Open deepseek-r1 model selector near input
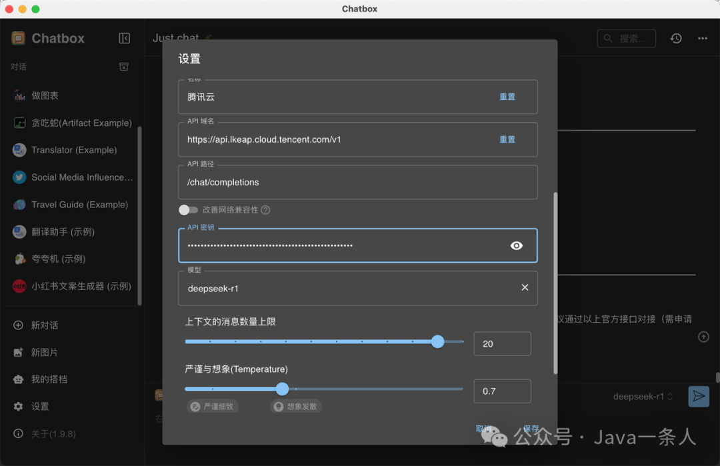 coord(643,396)
